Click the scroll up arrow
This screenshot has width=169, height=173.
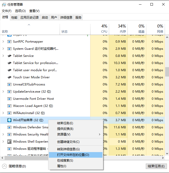coord(167,38)
